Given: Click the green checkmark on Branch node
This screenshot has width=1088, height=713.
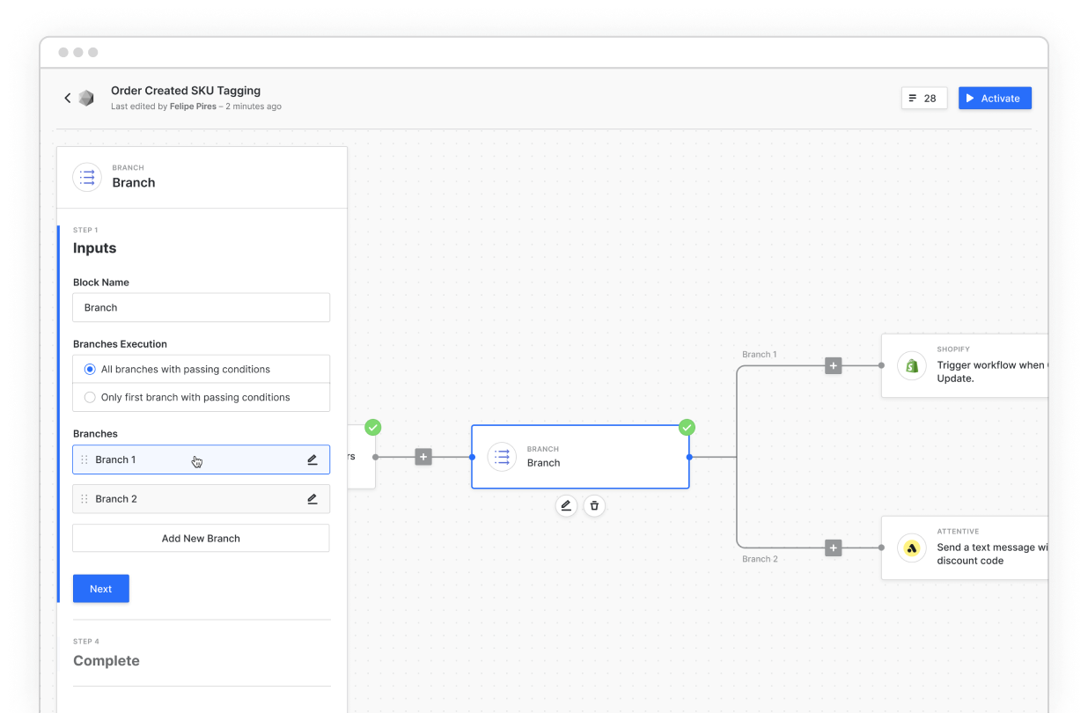Looking at the screenshot, I should pyautogui.click(x=687, y=427).
